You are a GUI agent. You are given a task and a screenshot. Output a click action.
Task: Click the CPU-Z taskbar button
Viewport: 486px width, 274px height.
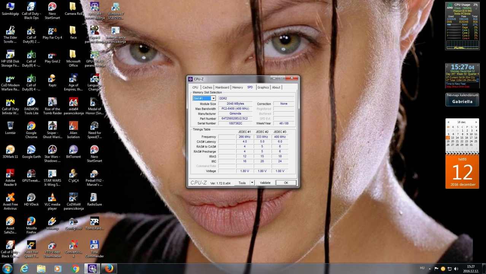tap(92, 269)
